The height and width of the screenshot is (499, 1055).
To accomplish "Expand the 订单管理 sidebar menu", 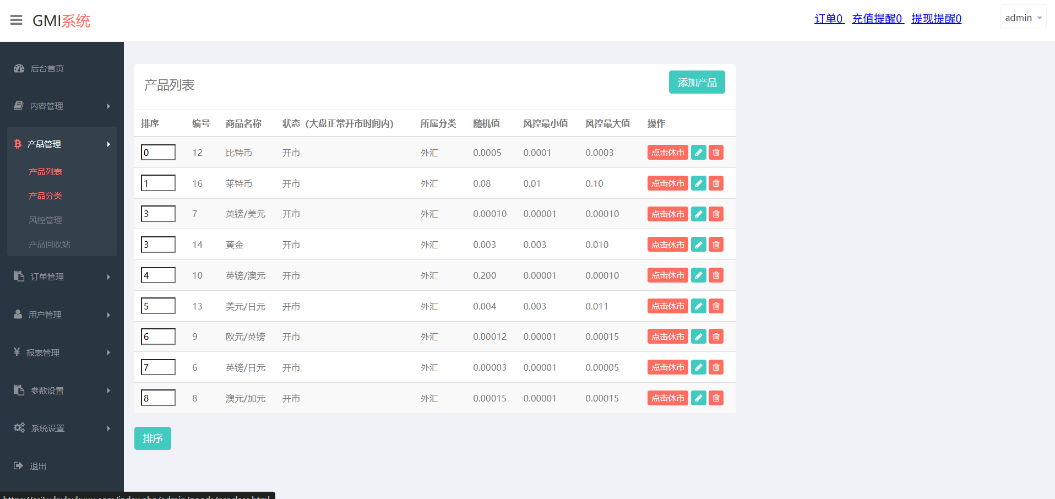I will click(x=62, y=276).
